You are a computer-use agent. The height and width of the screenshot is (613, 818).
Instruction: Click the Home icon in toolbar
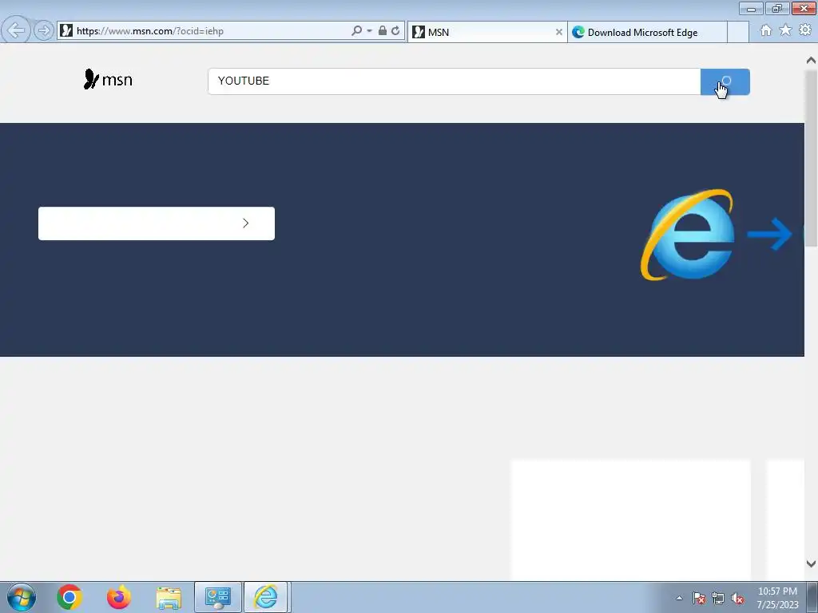click(x=766, y=30)
